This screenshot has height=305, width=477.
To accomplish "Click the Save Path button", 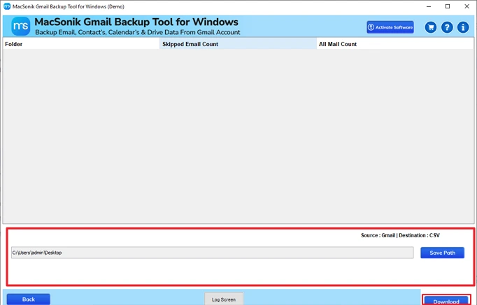I will click(442, 253).
